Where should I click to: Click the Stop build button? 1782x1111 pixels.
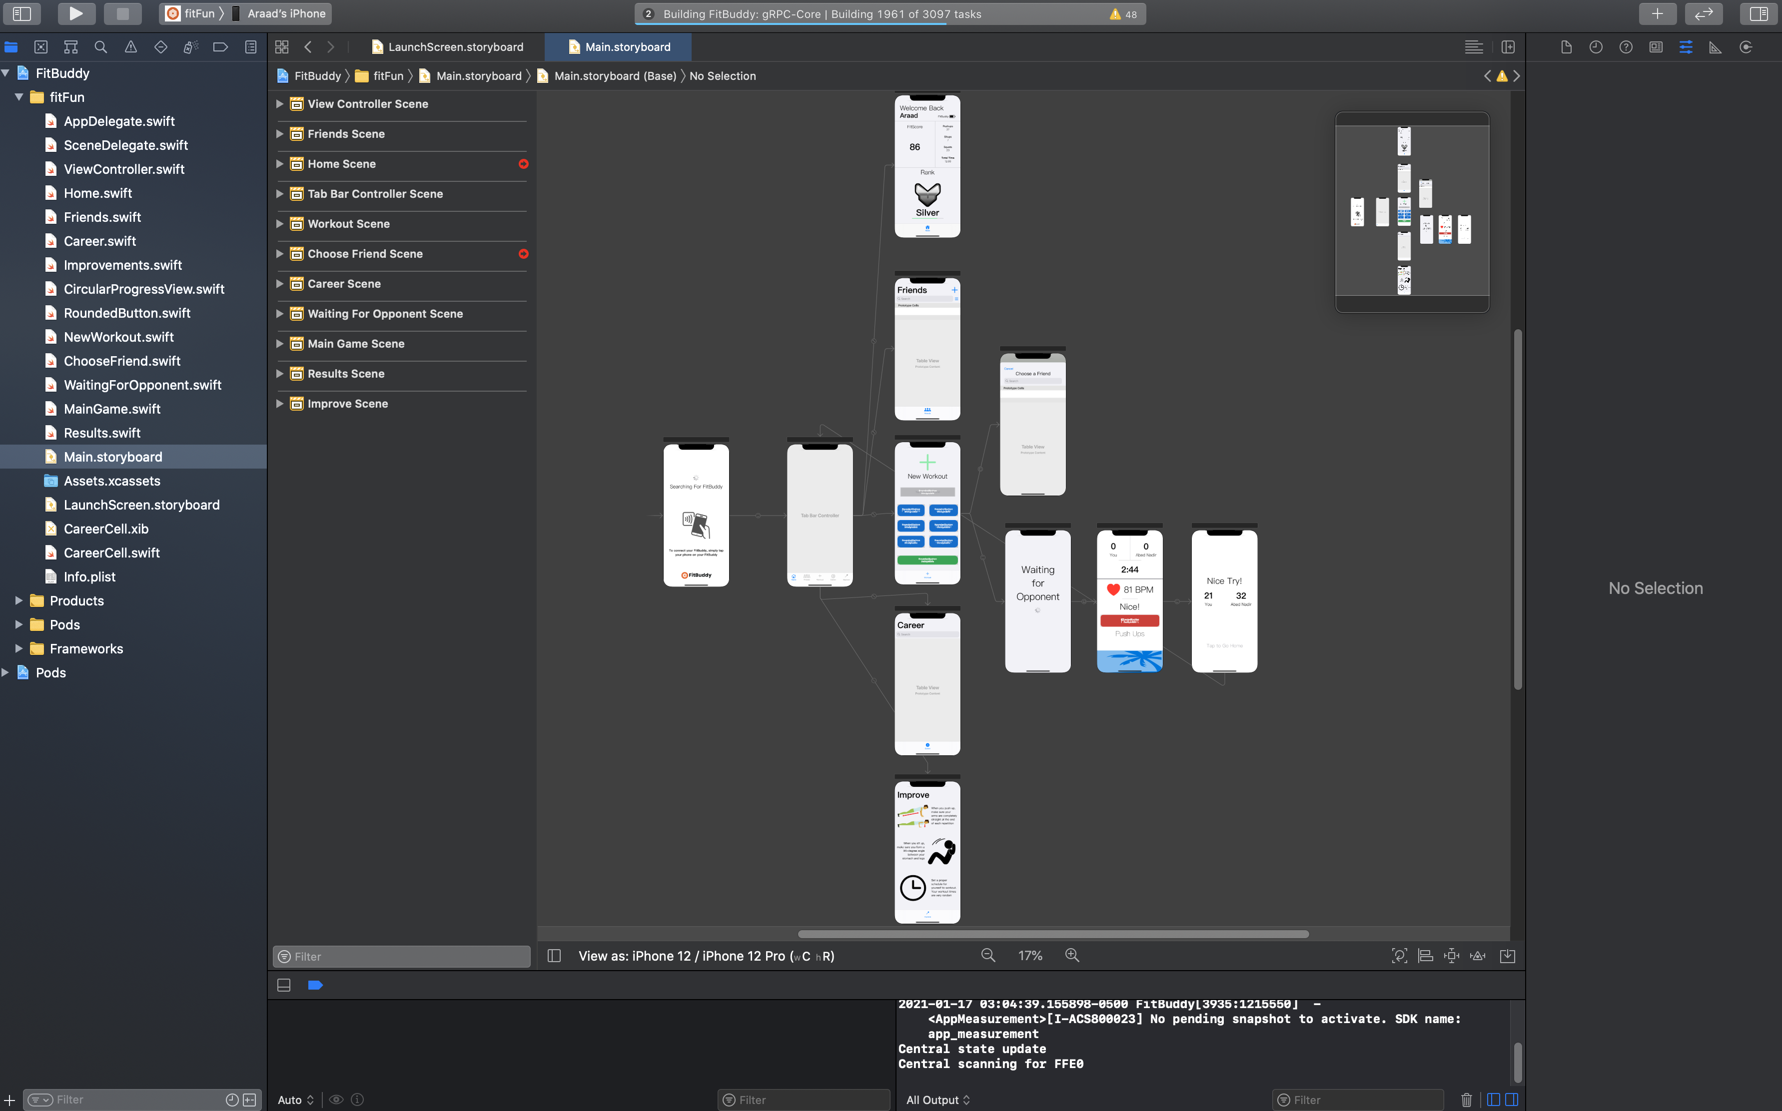(122, 13)
